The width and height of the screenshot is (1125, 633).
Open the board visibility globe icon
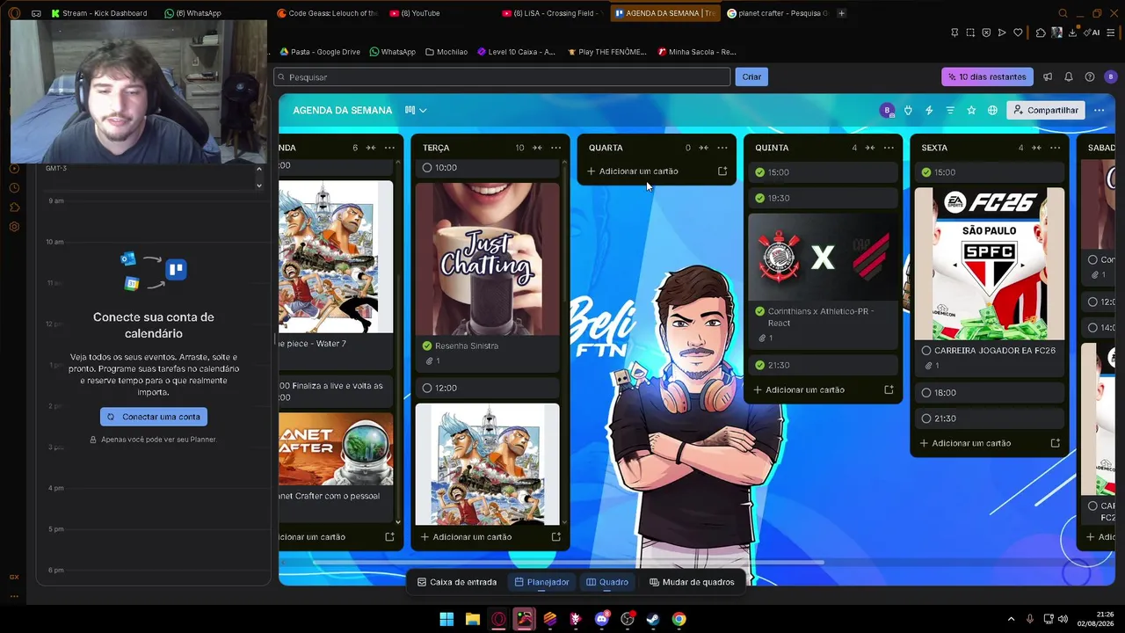click(992, 110)
